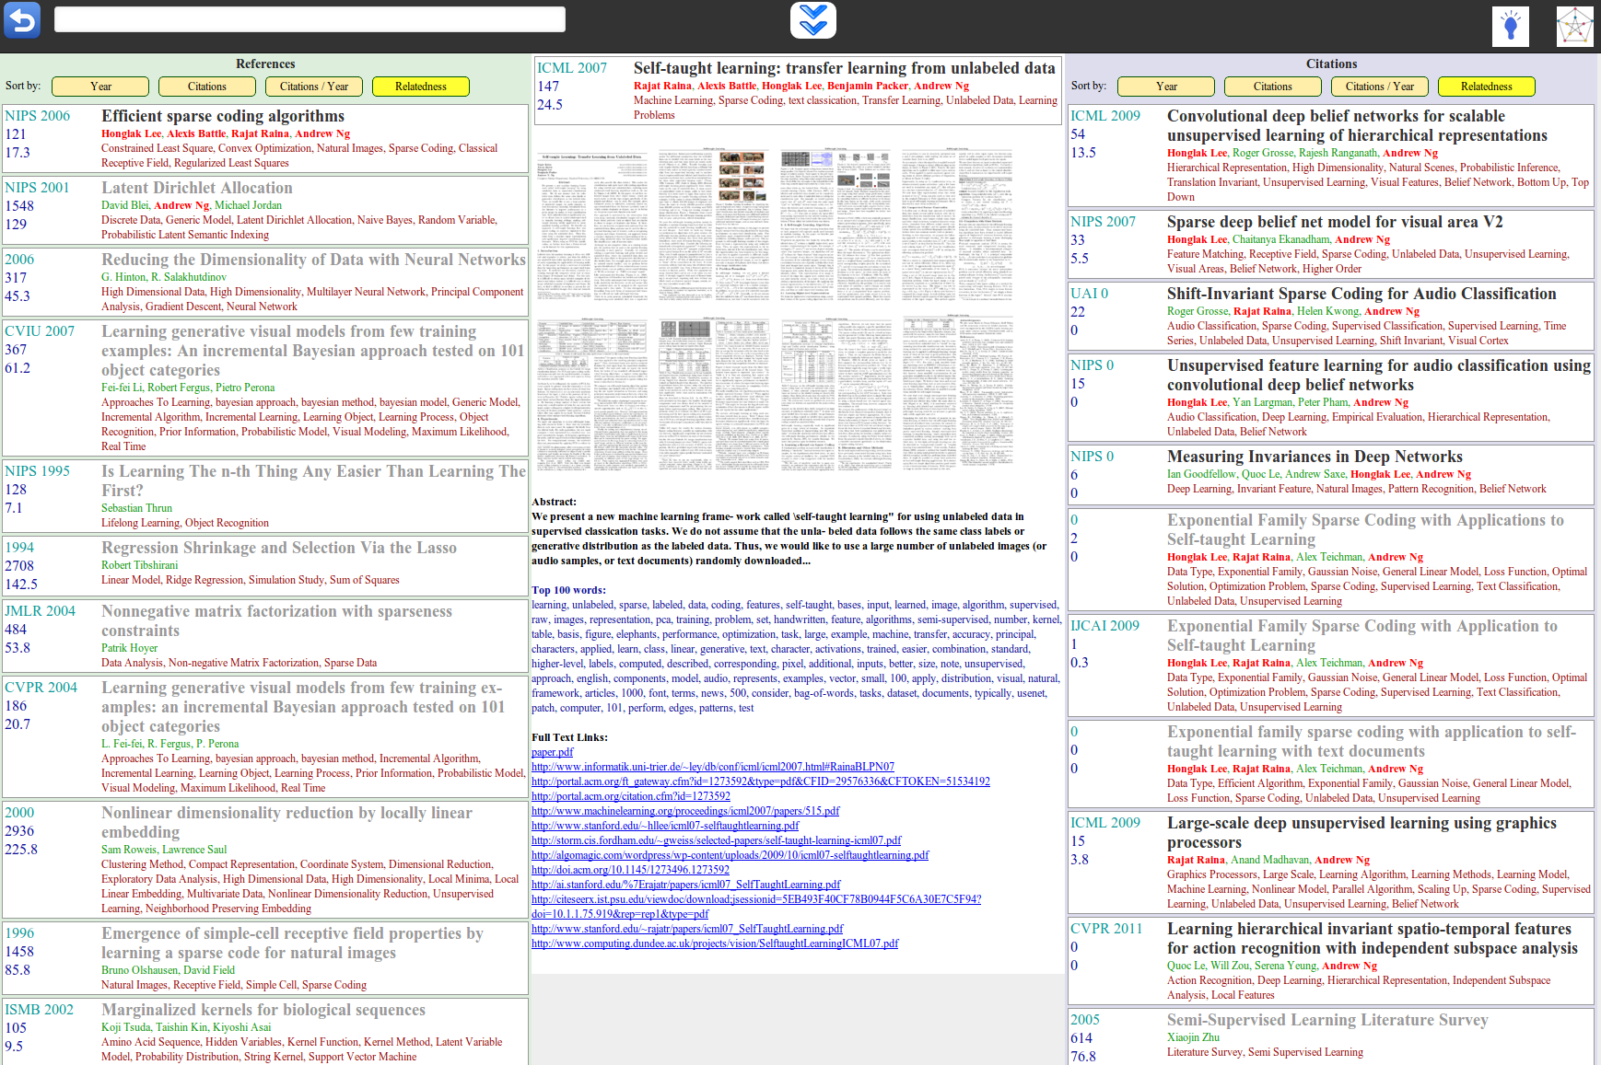The height and width of the screenshot is (1065, 1601).
Task: Open Large-scale deep unsupervised learning citation
Action: pos(1361,832)
